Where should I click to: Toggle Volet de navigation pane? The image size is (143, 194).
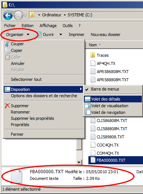[113, 112]
